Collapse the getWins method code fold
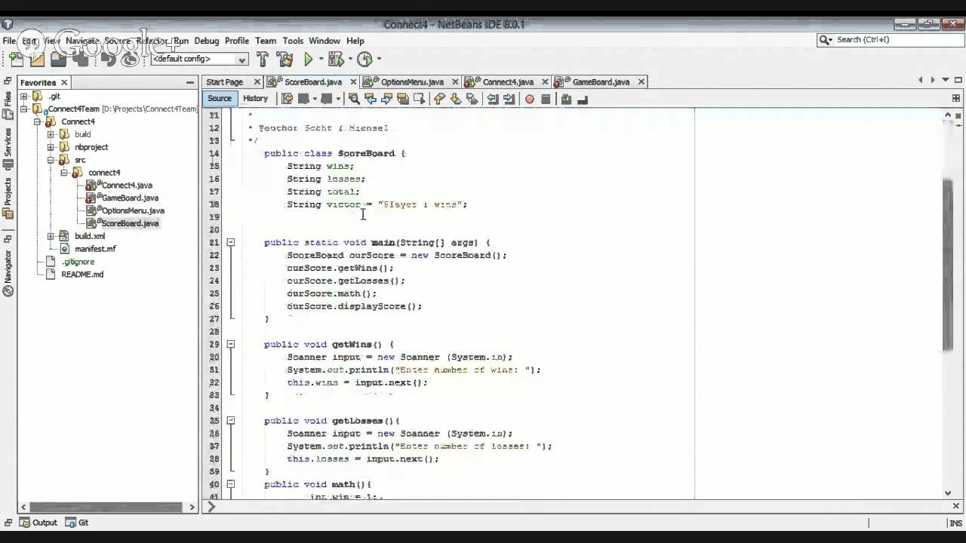 pos(231,344)
